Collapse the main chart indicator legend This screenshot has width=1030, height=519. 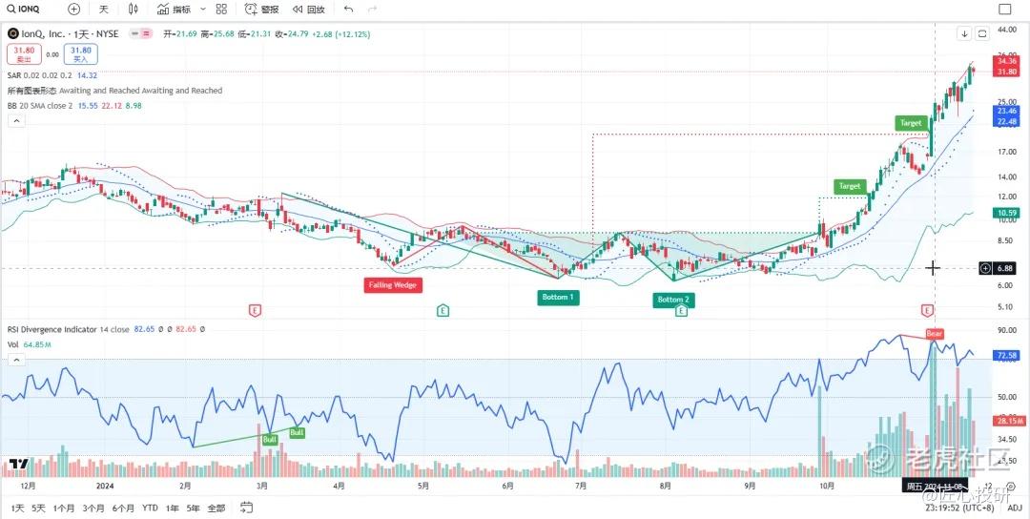pyautogui.click(x=16, y=121)
